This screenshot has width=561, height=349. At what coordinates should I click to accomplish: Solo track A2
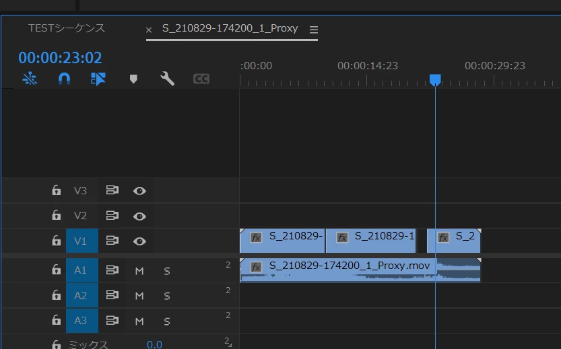coord(167,296)
